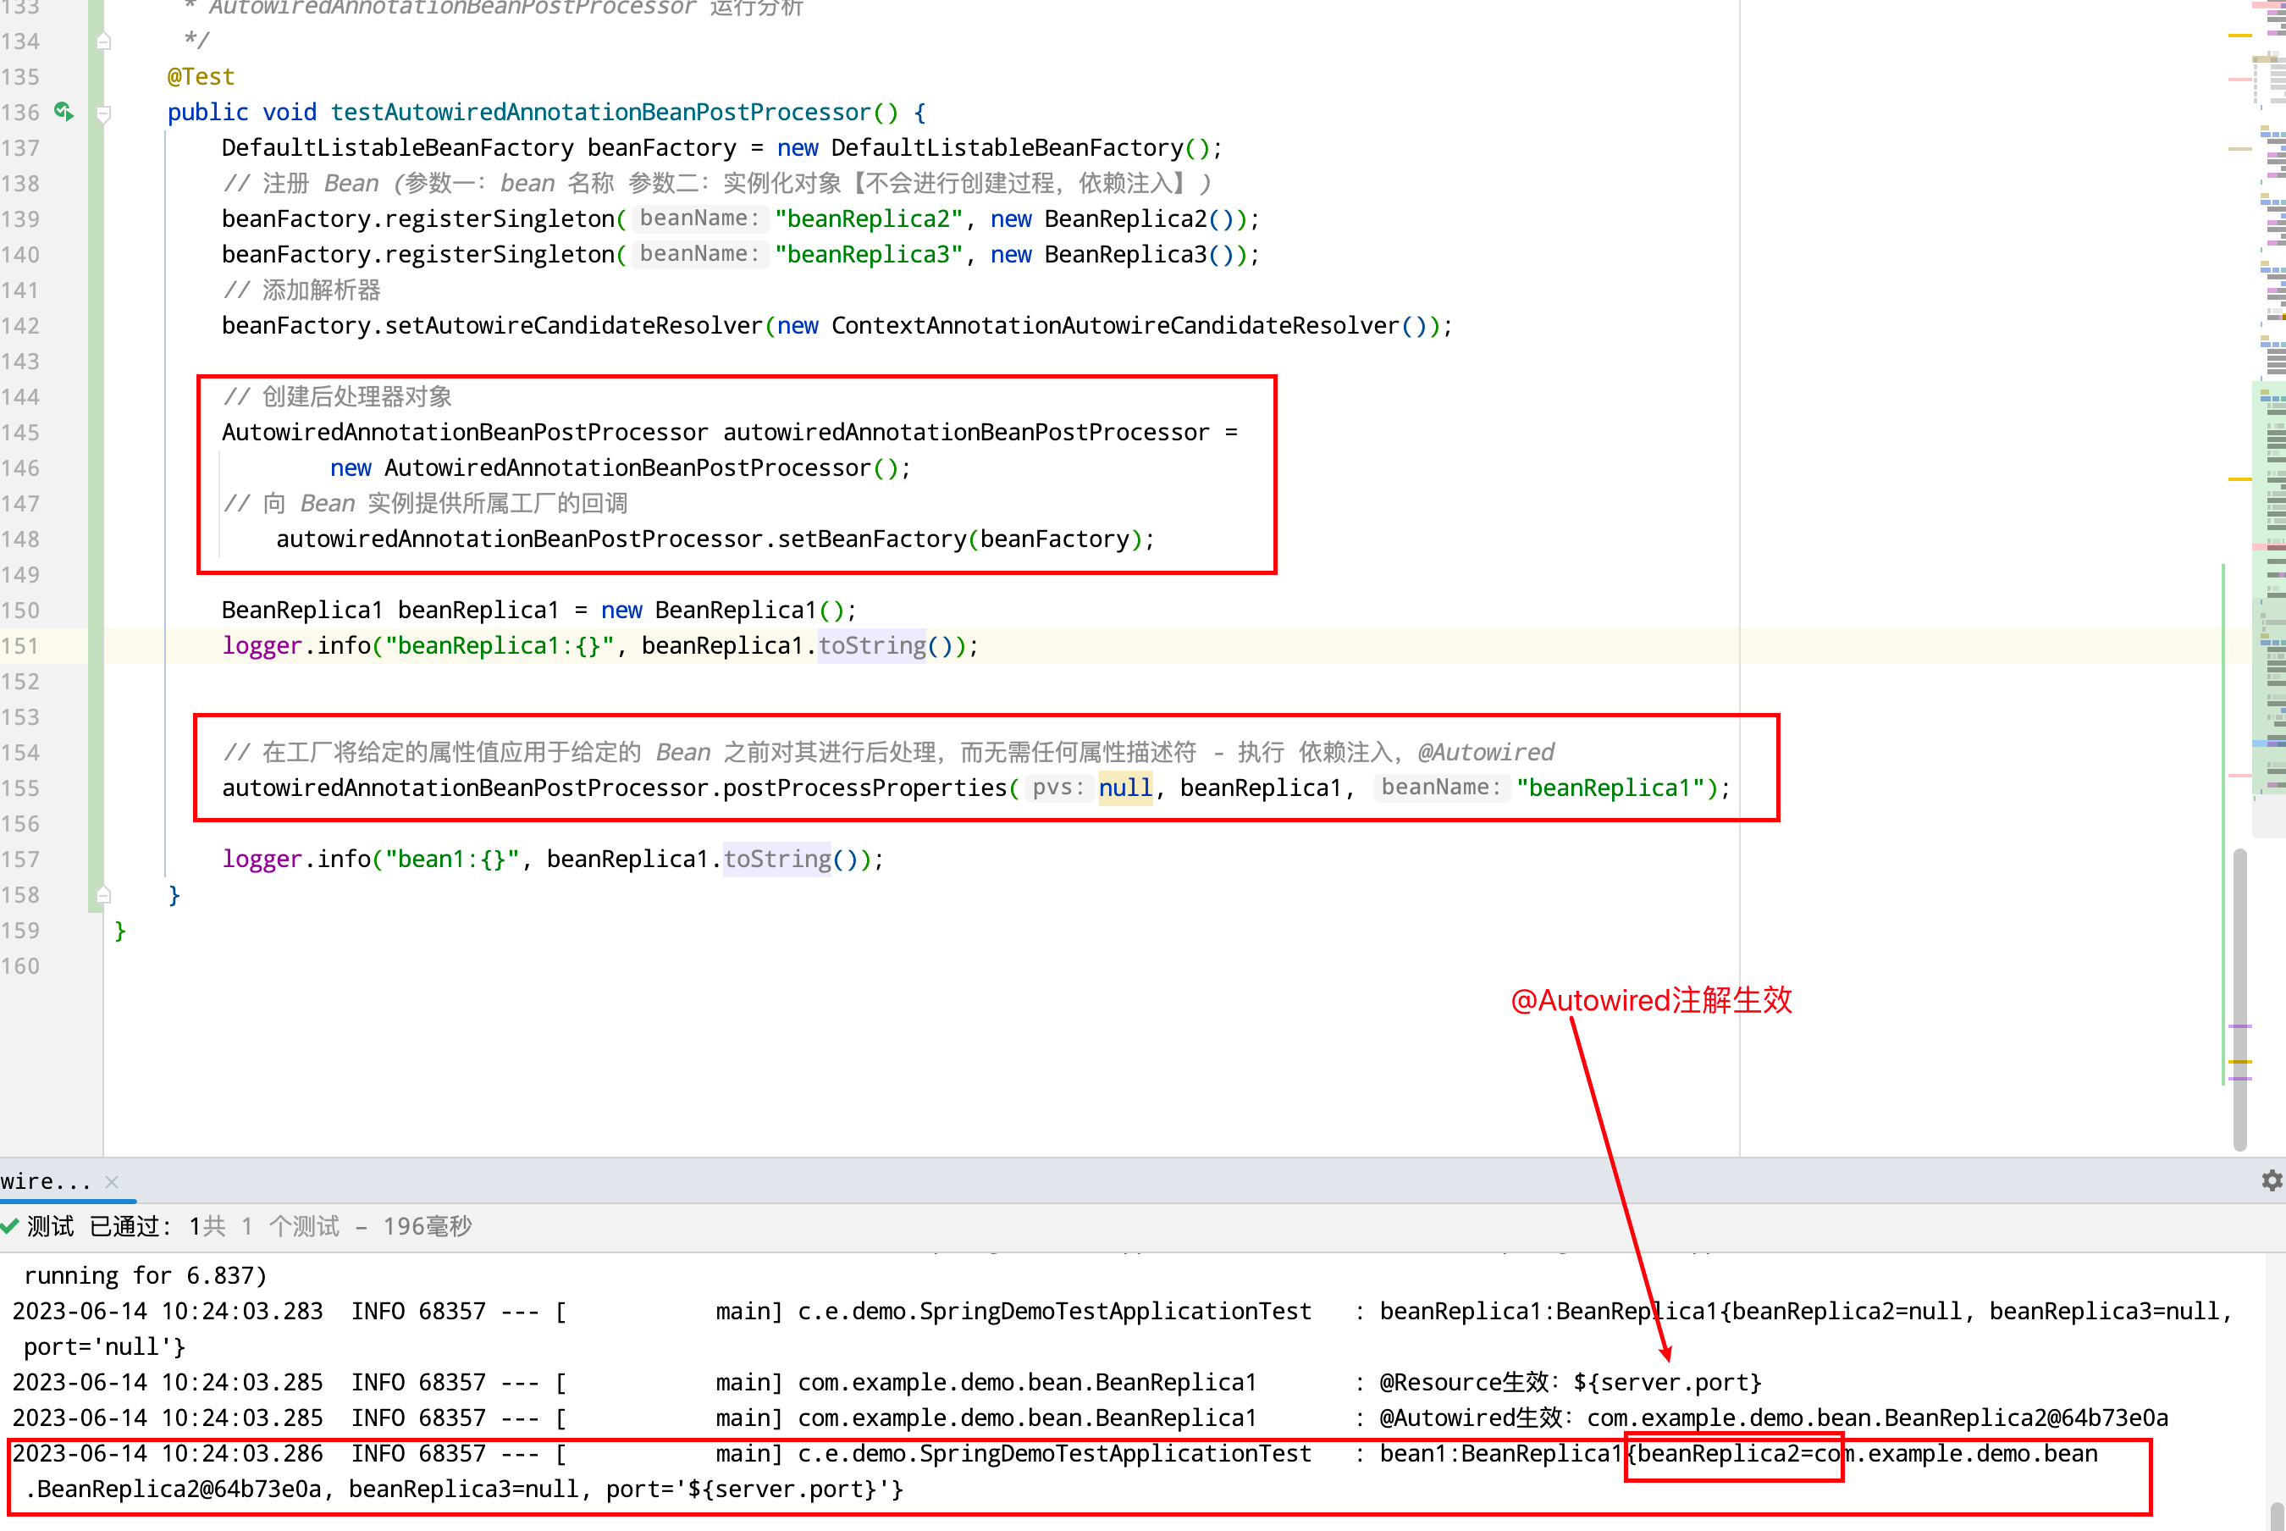Screen dimensions: 2286x1531
Task: Click ContextAnnotationAutowireCandidateResolver on line 142
Action: (x=1116, y=325)
